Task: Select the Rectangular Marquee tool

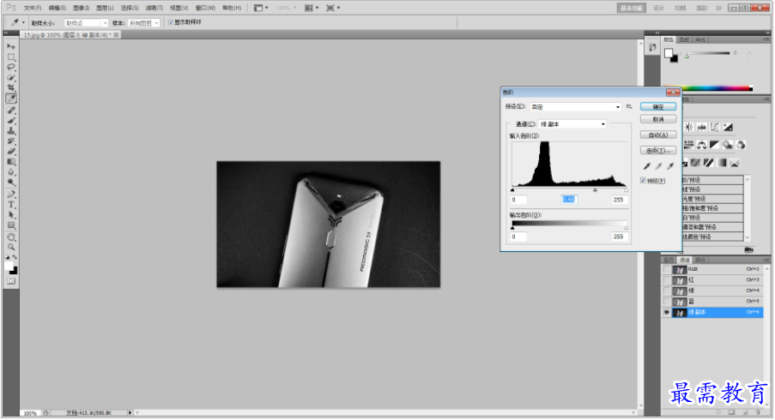Action: pyautogui.click(x=11, y=57)
